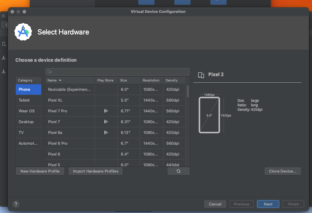The image size is (312, 213).
Task: Click the search magnifier icon
Action: pyautogui.click(x=50, y=72)
